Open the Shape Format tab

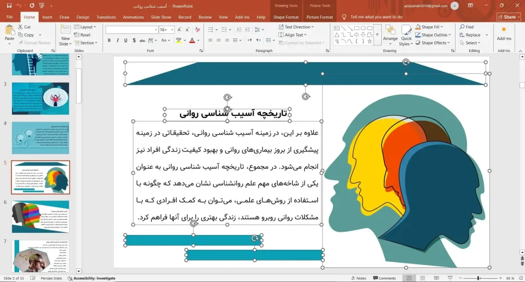point(285,17)
